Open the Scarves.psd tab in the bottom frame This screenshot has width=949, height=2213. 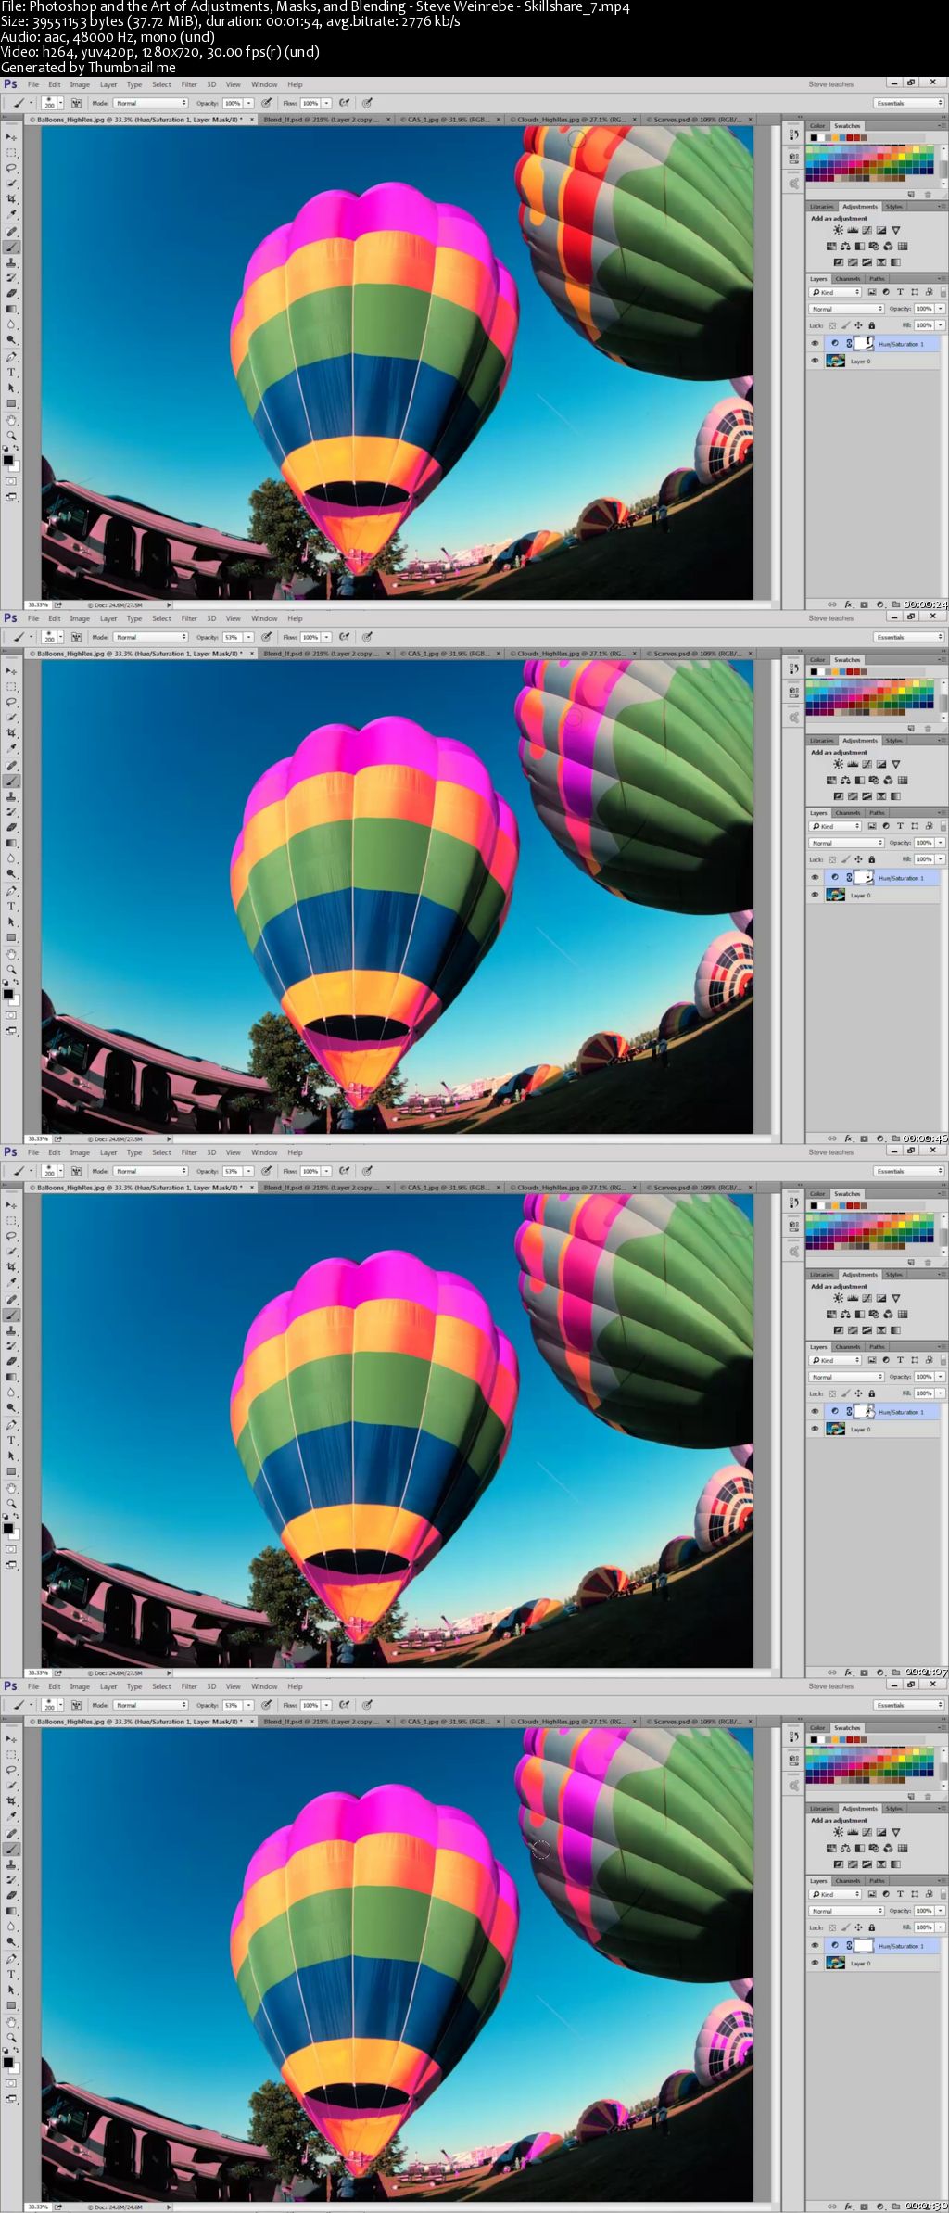(x=699, y=1722)
